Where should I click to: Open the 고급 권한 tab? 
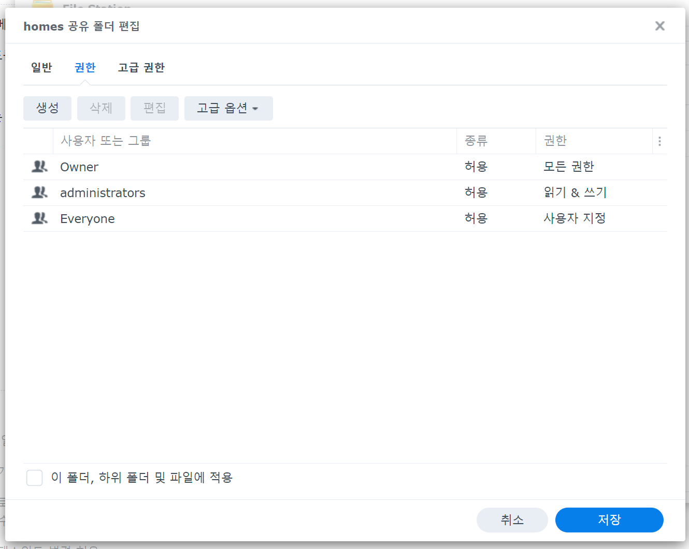[x=141, y=67]
